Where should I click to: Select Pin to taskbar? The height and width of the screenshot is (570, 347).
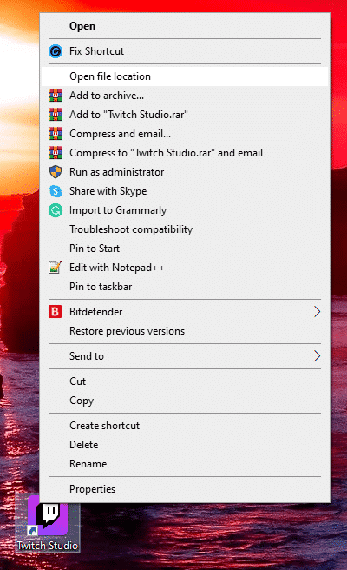click(x=185, y=287)
